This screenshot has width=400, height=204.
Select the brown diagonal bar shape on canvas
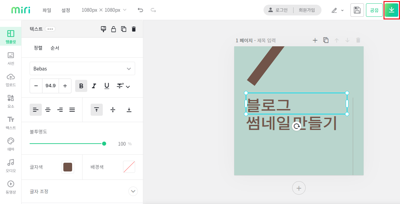[265, 65]
